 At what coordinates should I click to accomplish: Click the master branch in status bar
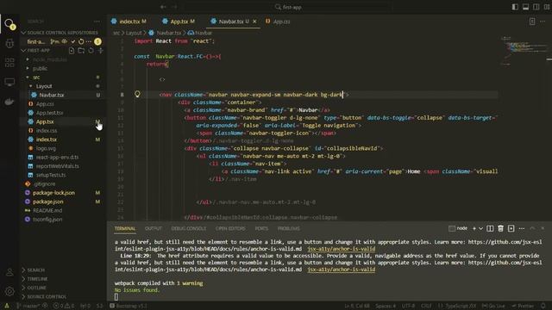coord(28,306)
